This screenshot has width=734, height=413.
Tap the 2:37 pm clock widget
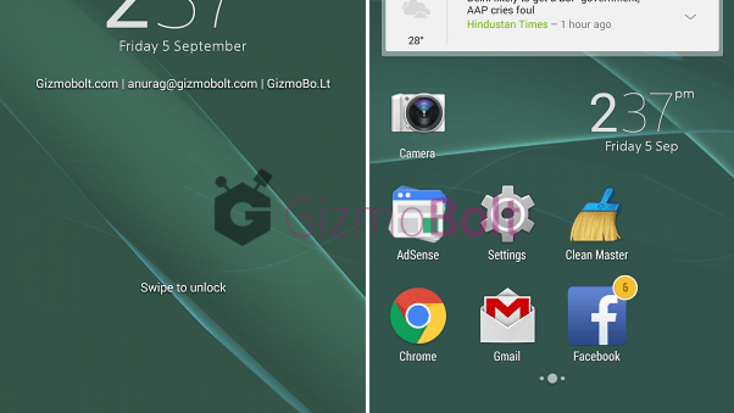(642, 112)
